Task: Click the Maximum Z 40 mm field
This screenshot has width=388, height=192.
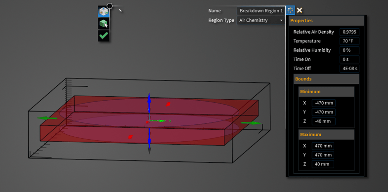Action: (x=323, y=164)
